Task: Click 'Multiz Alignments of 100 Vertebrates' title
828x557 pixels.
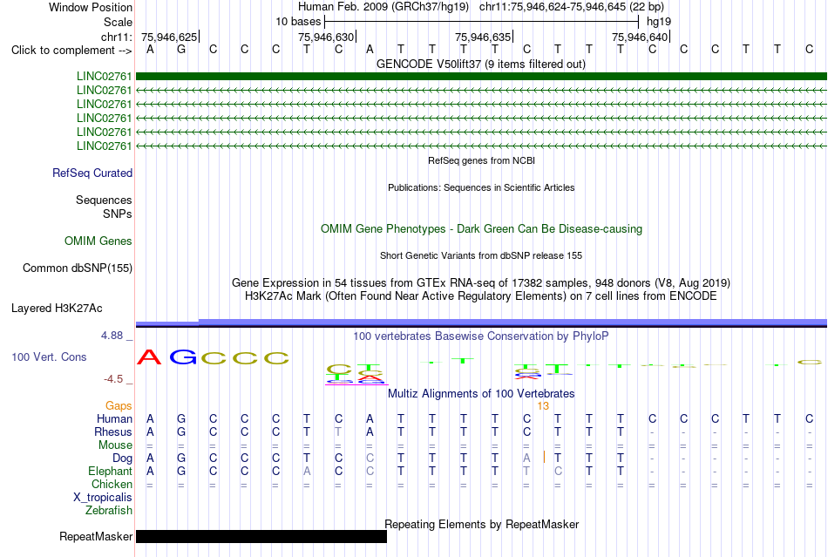Action: (481, 394)
